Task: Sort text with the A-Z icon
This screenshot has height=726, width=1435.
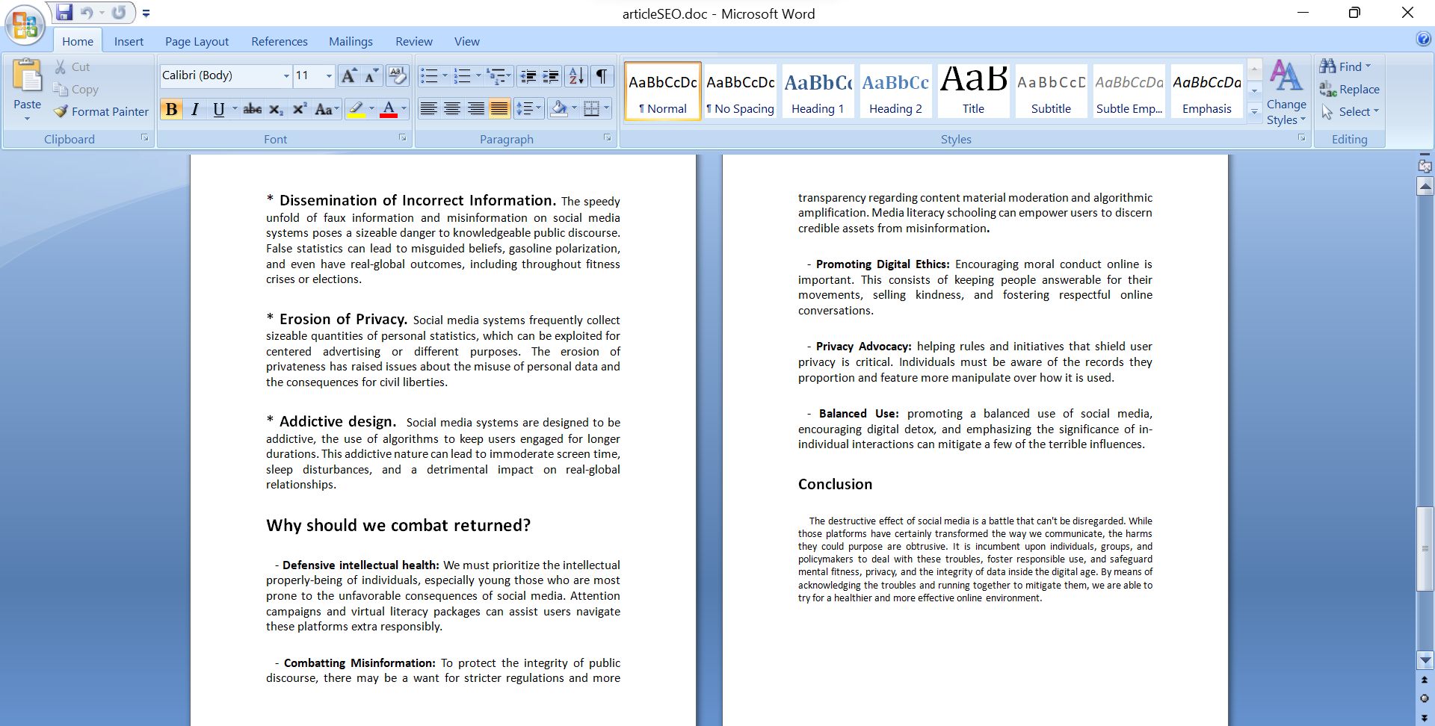Action: 575,75
